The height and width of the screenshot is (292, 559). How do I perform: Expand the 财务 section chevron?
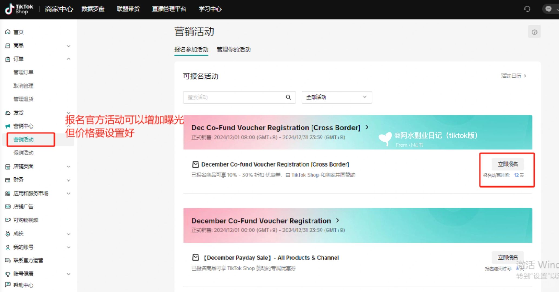(x=69, y=180)
